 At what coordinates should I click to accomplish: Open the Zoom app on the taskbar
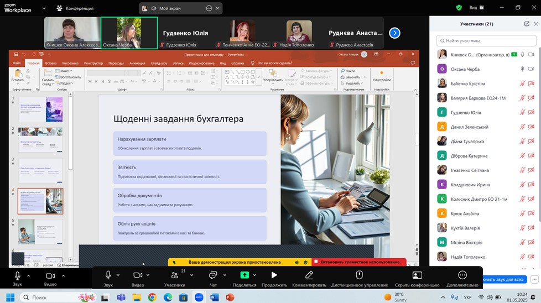pos(199,297)
